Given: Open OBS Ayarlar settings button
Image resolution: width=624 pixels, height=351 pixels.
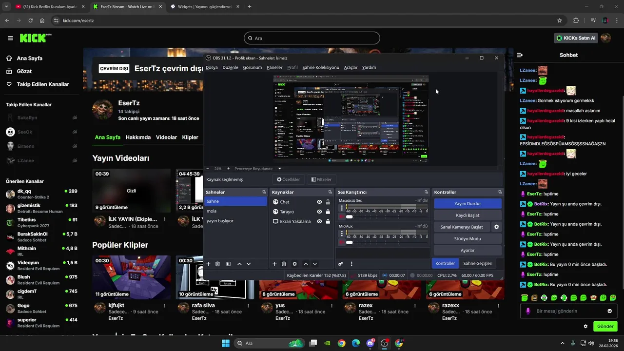Looking at the screenshot, I should (x=468, y=250).
